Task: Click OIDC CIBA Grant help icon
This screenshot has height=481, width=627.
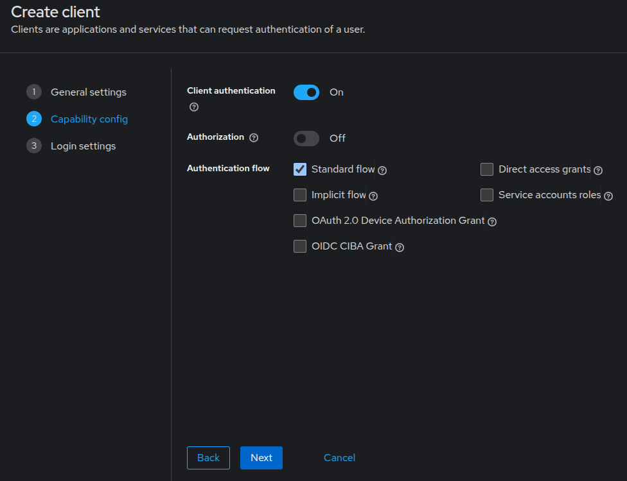Action: pos(400,248)
